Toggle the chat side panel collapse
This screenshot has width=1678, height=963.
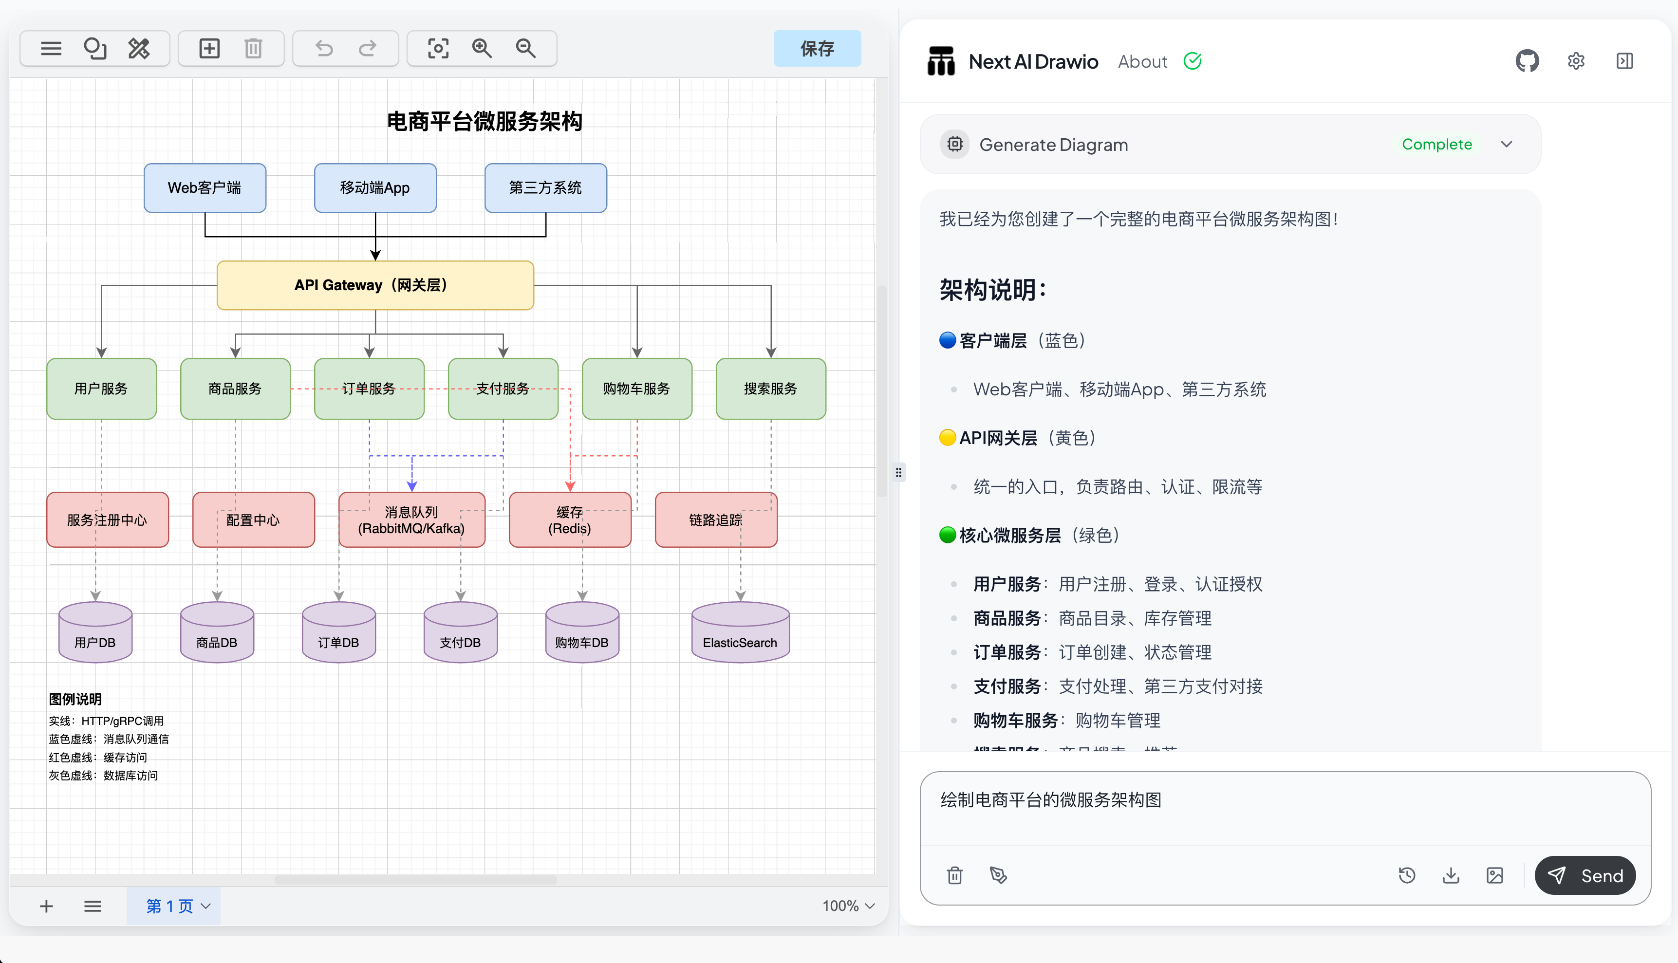coord(1624,61)
